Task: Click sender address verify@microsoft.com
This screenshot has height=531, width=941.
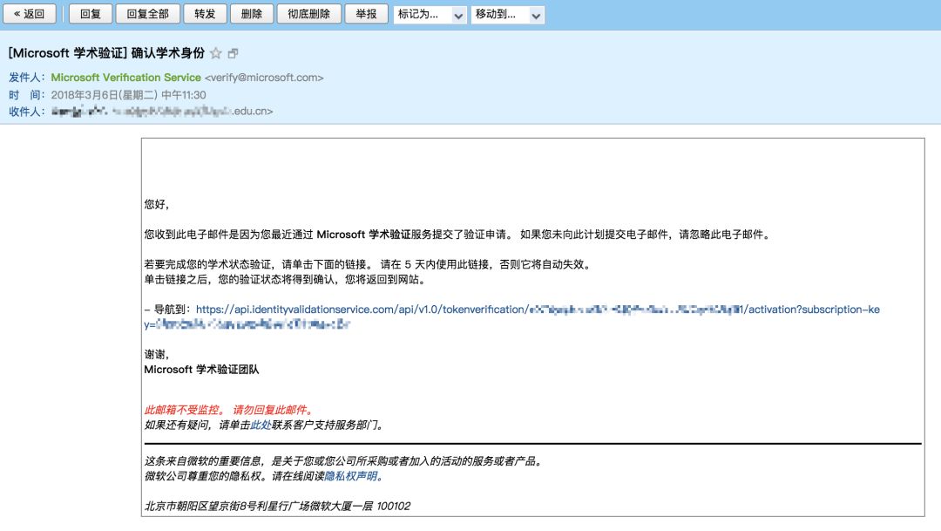Action: (264, 78)
